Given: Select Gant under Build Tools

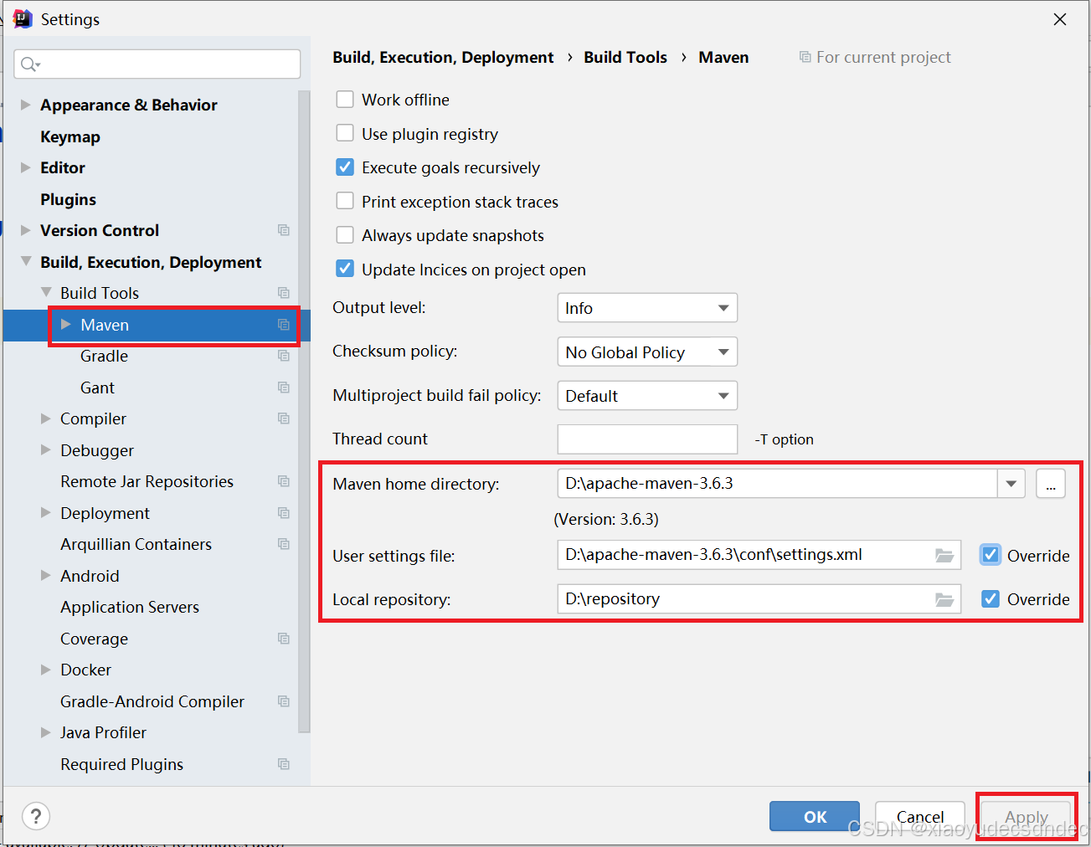Looking at the screenshot, I should pos(97,388).
